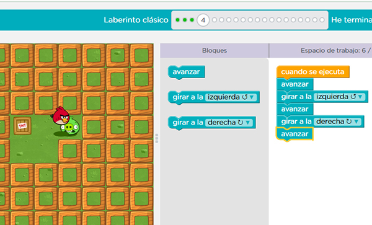Select the girar a la izquierda toolbox block
Viewport: 372px width, 225px height.
click(213, 97)
